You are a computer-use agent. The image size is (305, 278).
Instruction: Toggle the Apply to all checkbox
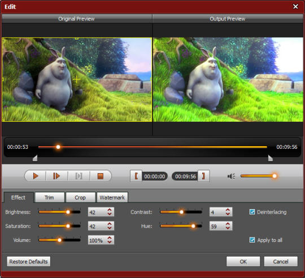[252, 240]
